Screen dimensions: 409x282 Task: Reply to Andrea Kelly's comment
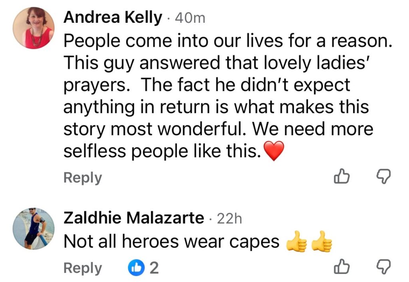(83, 178)
